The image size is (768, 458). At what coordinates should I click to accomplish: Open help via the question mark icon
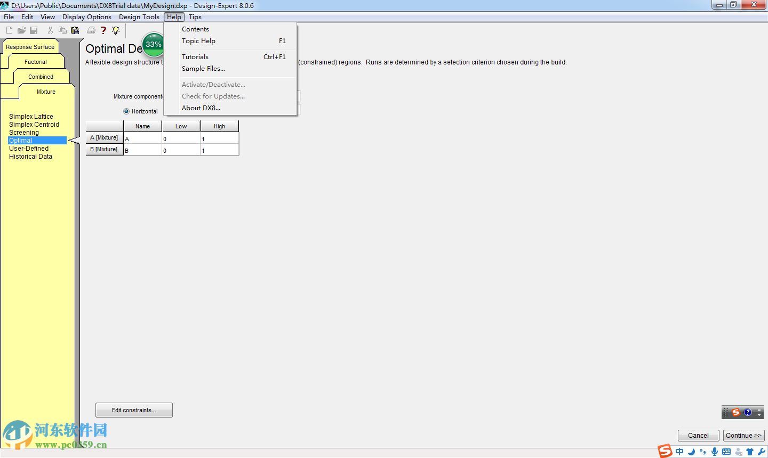click(103, 30)
